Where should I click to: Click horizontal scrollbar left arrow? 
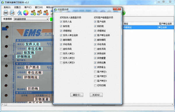3,104
